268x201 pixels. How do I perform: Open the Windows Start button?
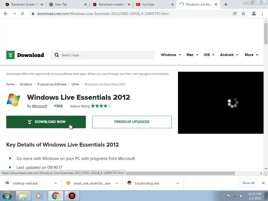7,196
